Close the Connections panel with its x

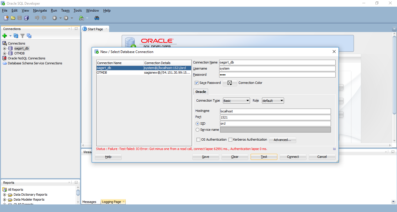[x=69, y=29]
